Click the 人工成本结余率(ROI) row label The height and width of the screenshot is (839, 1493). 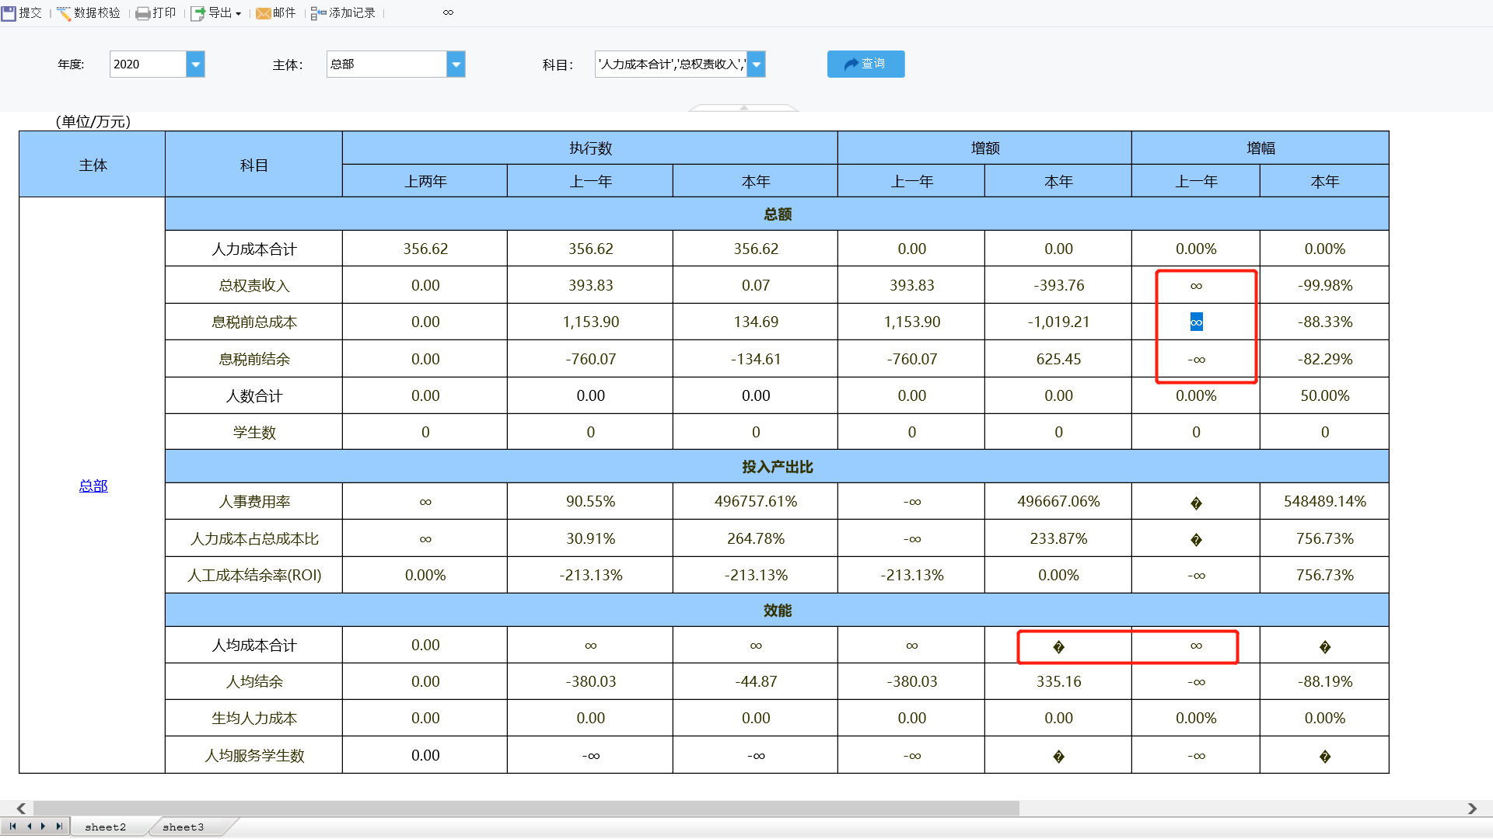(x=254, y=575)
